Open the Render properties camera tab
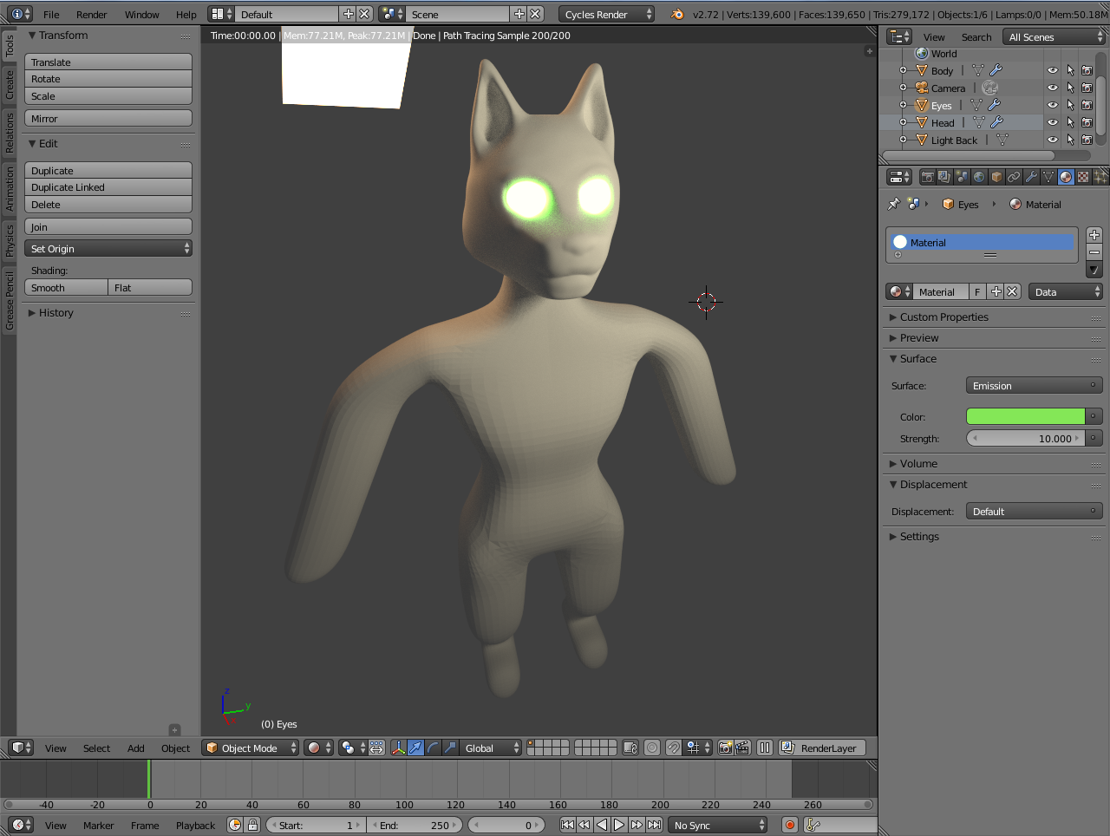1110x836 pixels. (927, 177)
